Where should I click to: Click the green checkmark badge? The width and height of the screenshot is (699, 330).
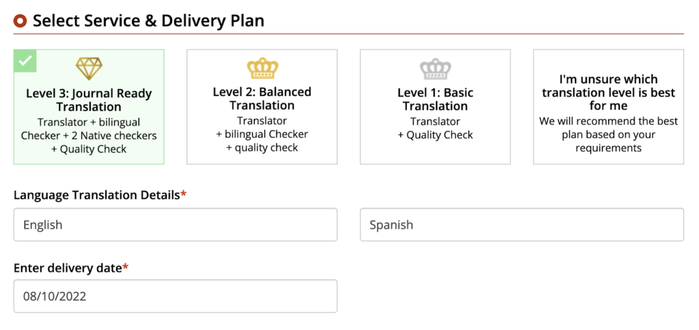(25, 61)
